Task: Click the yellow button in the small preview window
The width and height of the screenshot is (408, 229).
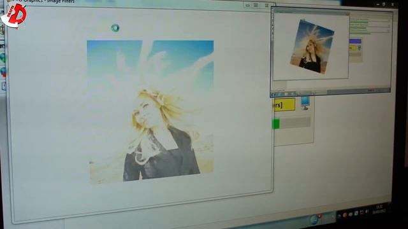Action: [x=353, y=48]
